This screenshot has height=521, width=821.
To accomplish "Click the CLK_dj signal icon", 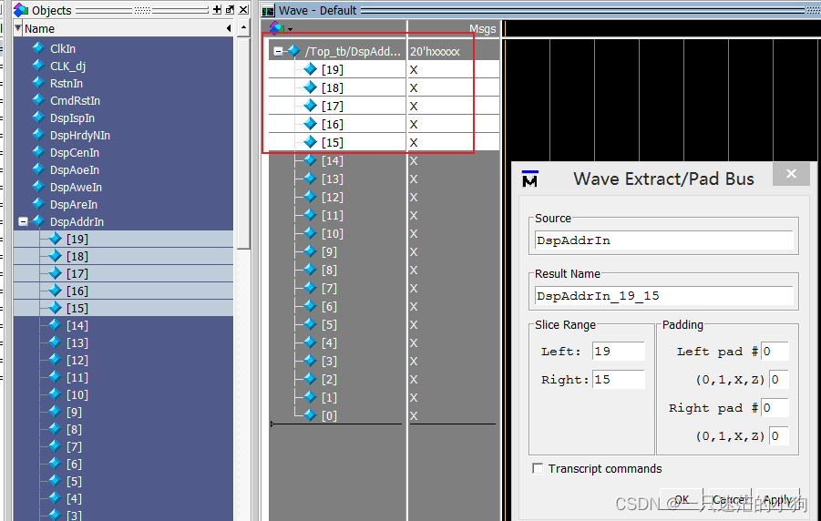I will tap(38, 66).
